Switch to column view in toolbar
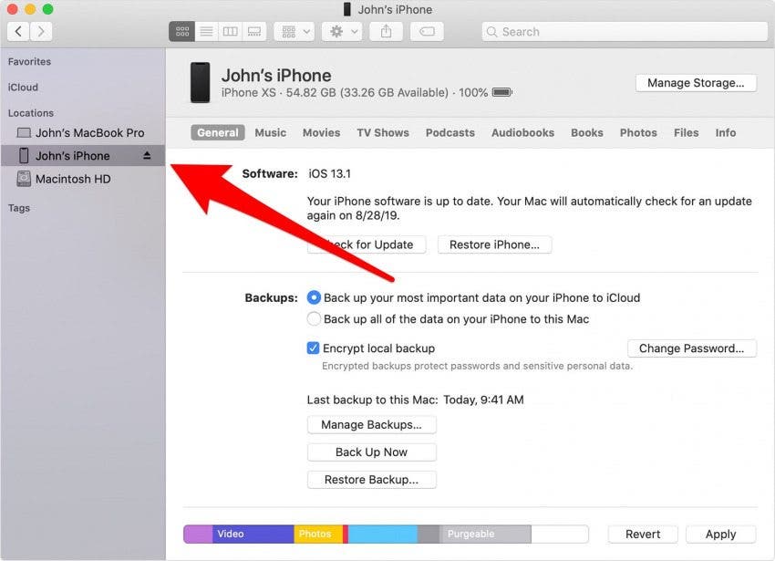Image resolution: width=775 pixels, height=561 pixels. 230,32
